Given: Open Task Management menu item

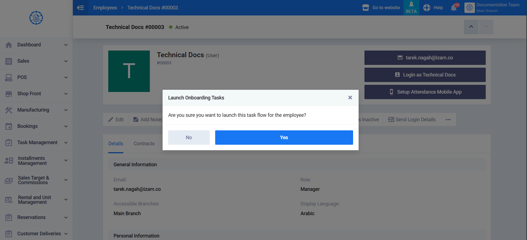Looking at the screenshot, I should pyautogui.click(x=36, y=143).
